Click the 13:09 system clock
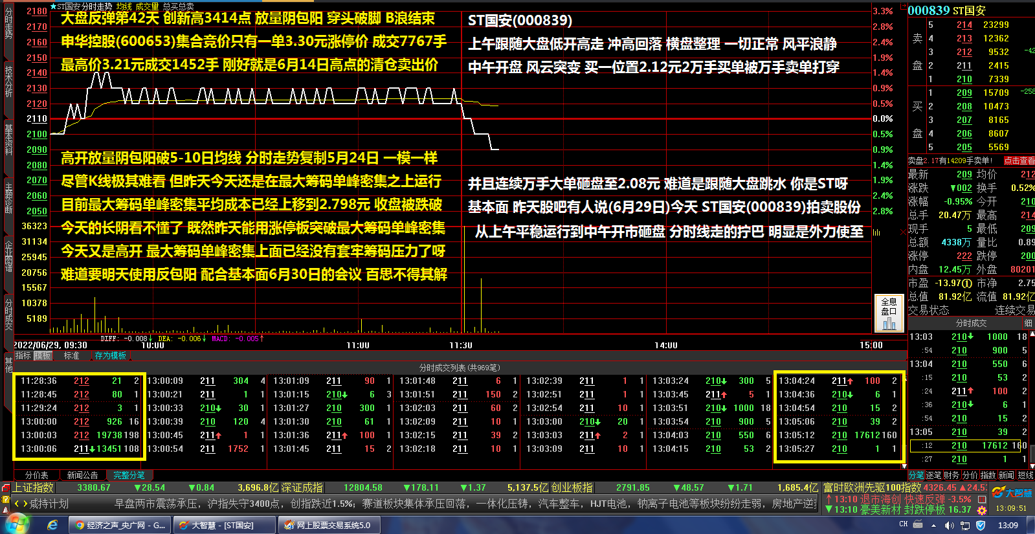 (x=1008, y=525)
